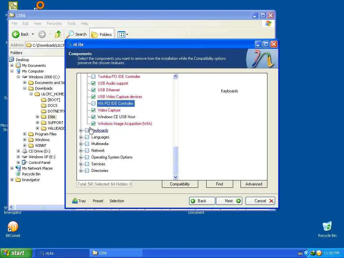This screenshot has width=344, height=258.
Task: Select the DOCS folder in tree
Action: point(52,105)
